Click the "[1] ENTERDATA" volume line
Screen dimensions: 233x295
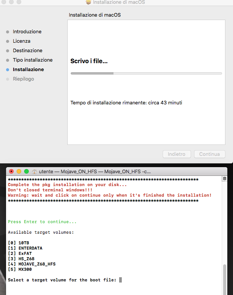(x=25, y=248)
